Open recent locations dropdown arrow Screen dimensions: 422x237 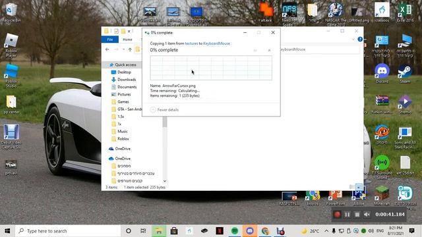point(123,49)
